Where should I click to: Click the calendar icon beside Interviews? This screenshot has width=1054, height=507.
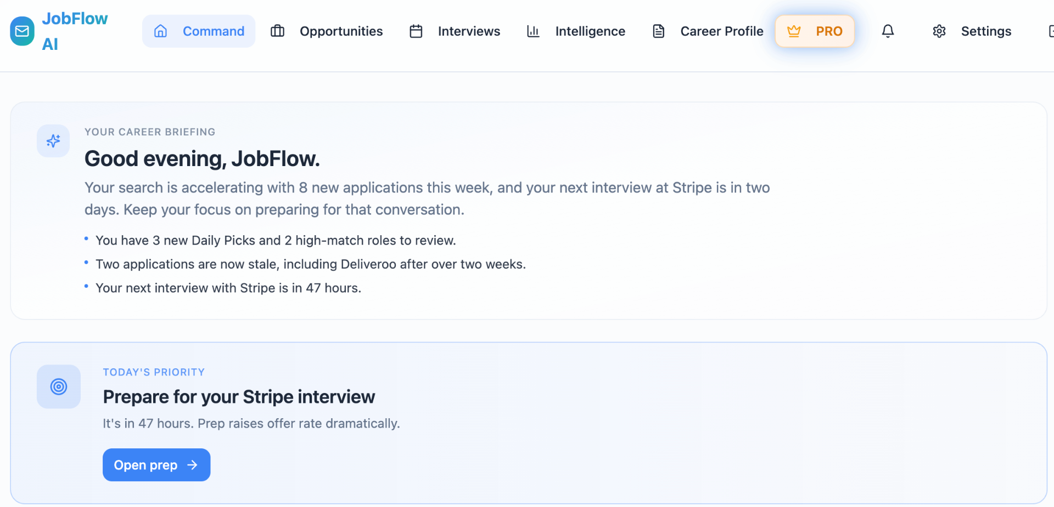pos(416,31)
